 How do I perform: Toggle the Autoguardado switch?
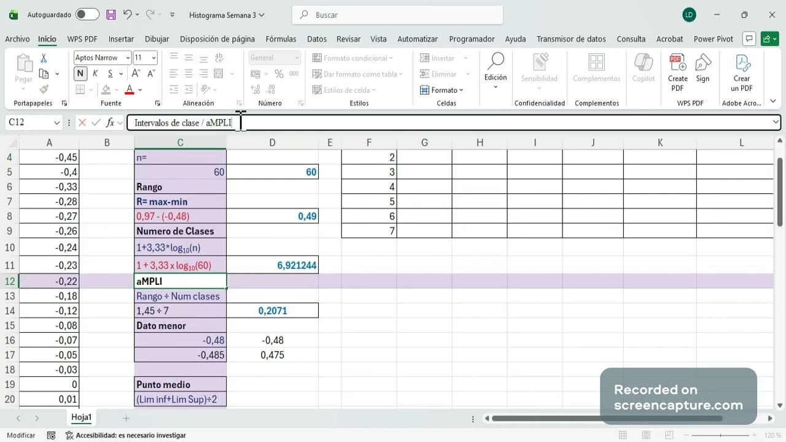(88, 15)
